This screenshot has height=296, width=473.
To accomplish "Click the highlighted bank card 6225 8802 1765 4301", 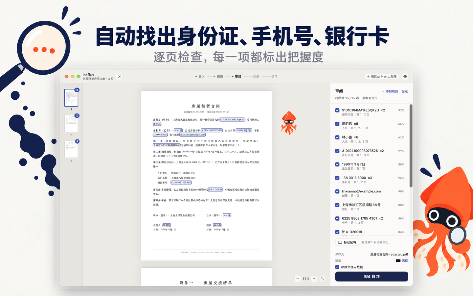I will [x=181, y=183].
